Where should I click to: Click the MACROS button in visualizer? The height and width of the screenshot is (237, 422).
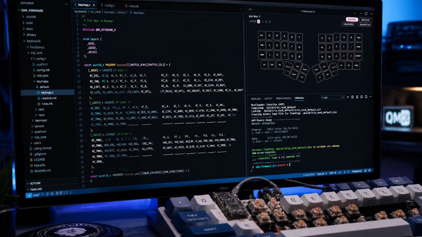coord(352,19)
